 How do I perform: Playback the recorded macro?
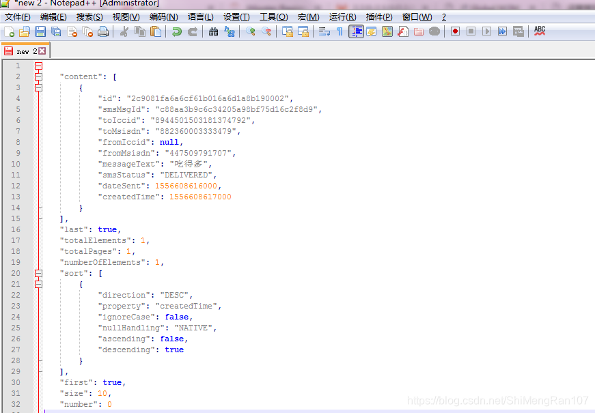pyautogui.click(x=488, y=31)
